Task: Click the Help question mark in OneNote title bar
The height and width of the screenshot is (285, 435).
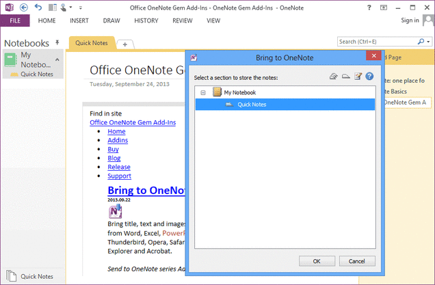Action: tap(369, 8)
